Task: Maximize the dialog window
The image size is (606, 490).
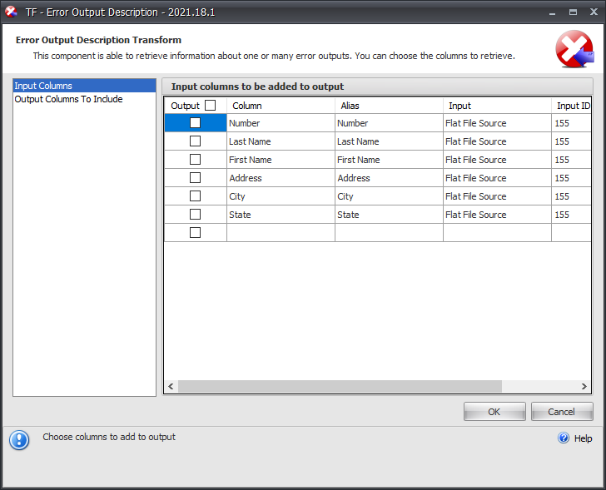Action: pos(574,12)
